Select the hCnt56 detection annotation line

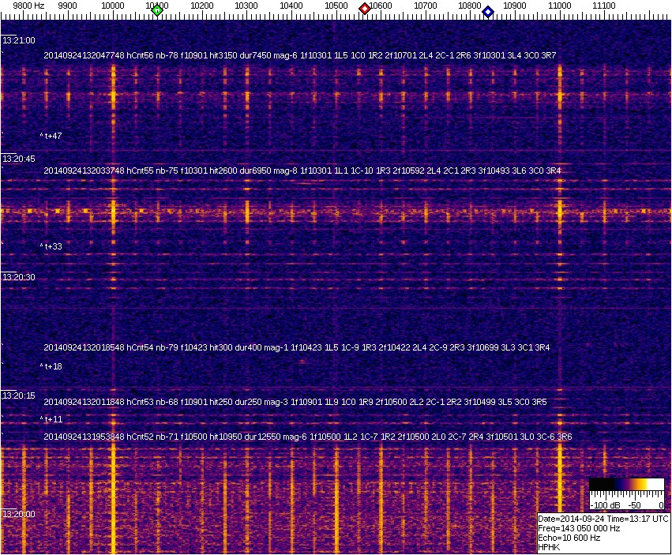pyautogui.click(x=300, y=55)
